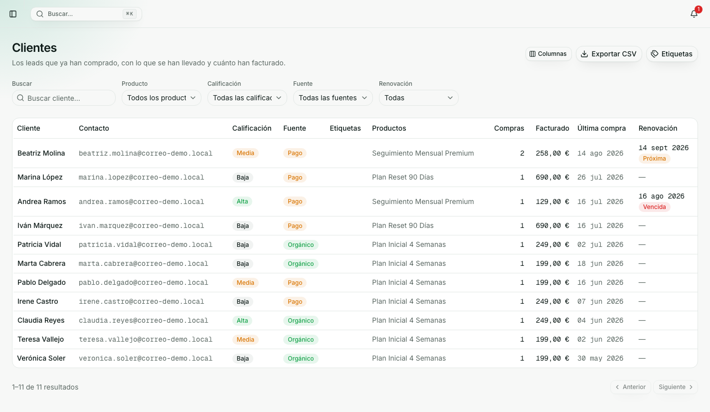The width and height of the screenshot is (710, 412).
Task: Click Orgánico badge in Patricia Vidal row
Action: 301,244
